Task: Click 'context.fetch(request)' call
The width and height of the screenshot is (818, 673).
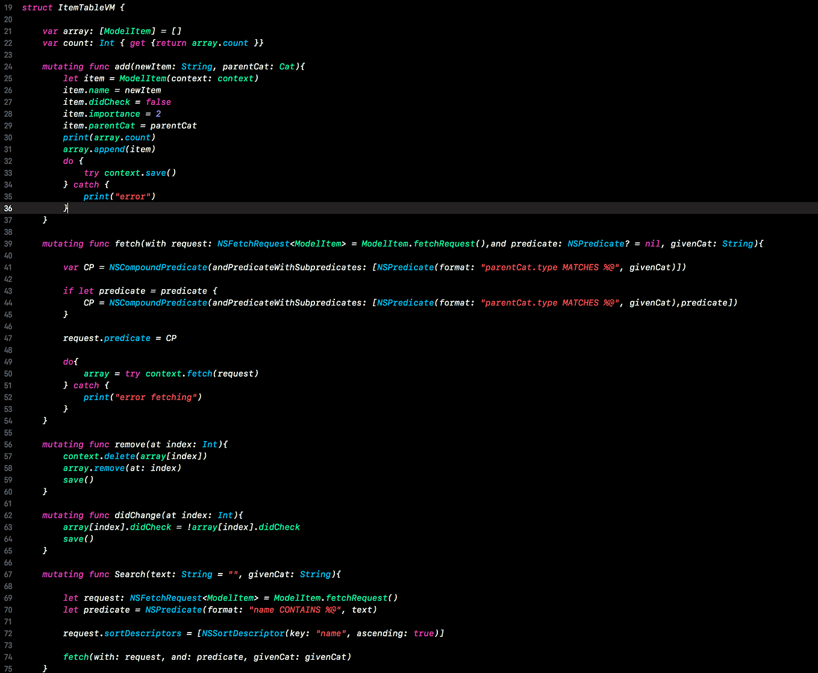Action: pos(202,374)
